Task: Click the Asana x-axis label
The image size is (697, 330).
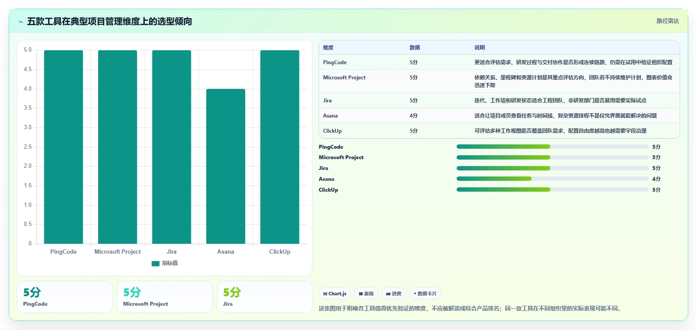Action: point(226,252)
